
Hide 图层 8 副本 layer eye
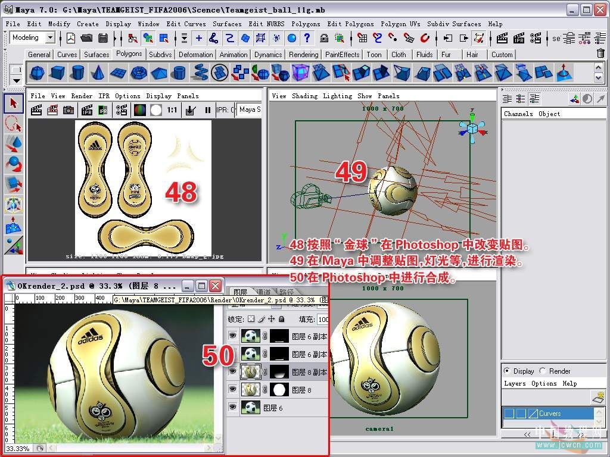(233, 371)
